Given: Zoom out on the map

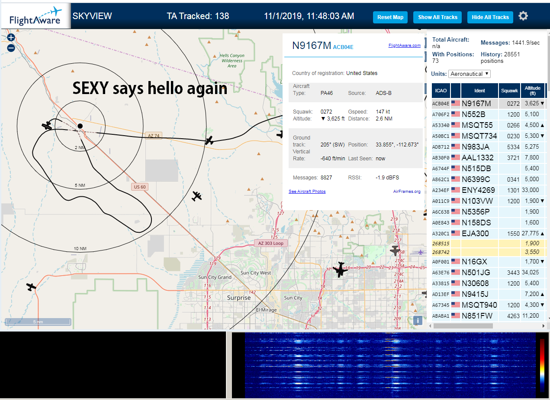Looking at the screenshot, I should [11, 48].
